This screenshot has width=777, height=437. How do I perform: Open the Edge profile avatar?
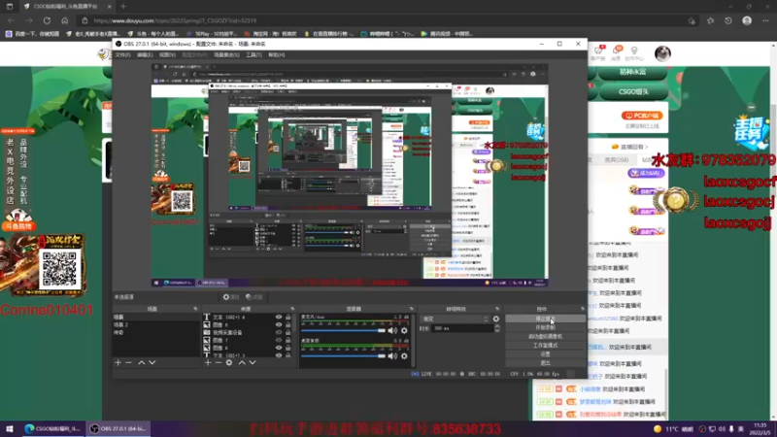click(x=747, y=20)
